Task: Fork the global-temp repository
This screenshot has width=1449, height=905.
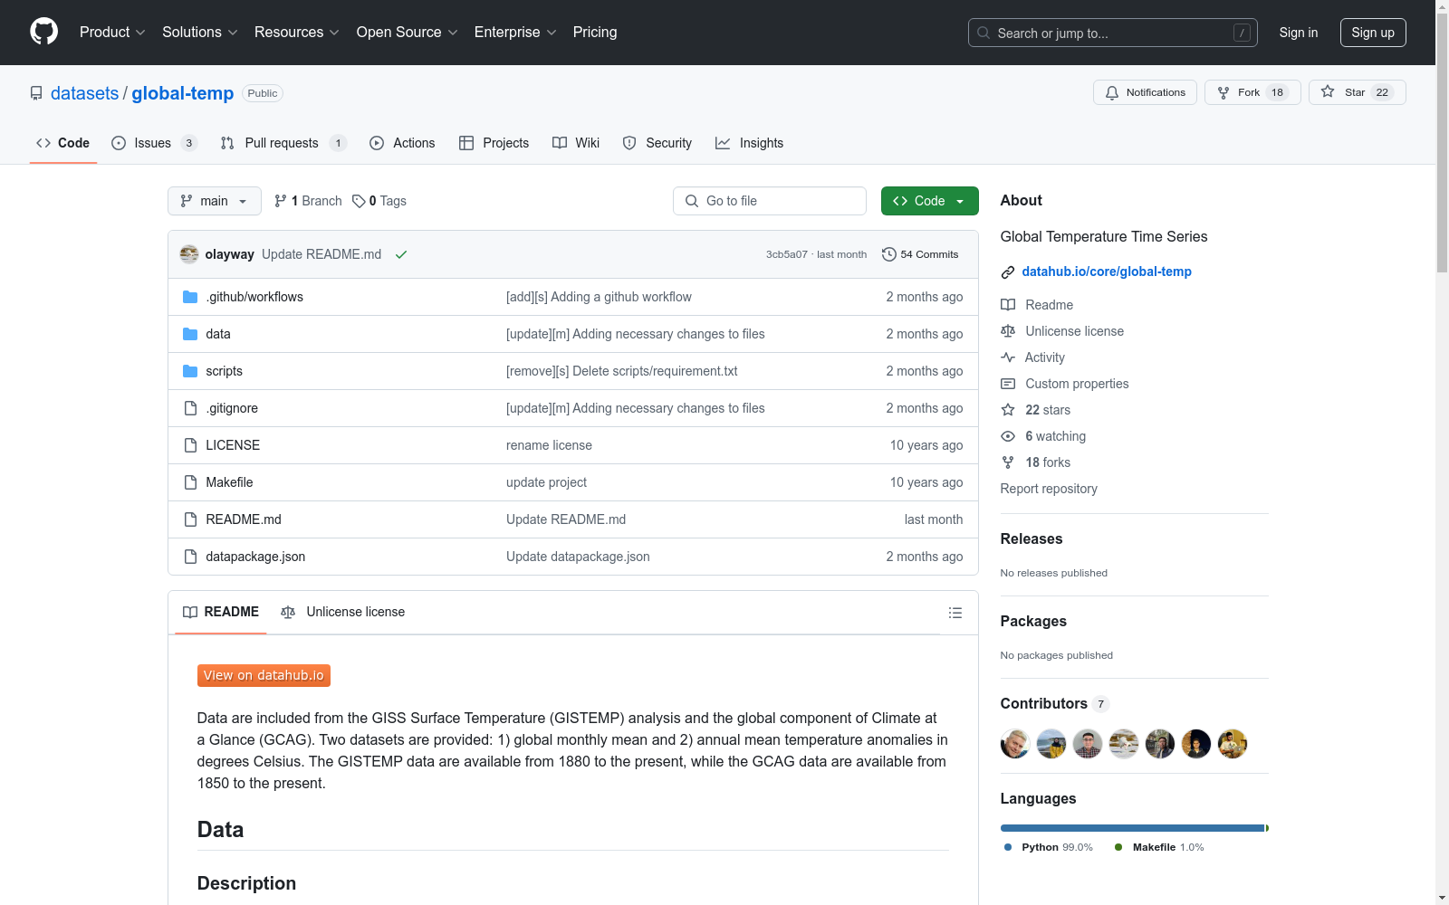Action: pyautogui.click(x=1252, y=92)
